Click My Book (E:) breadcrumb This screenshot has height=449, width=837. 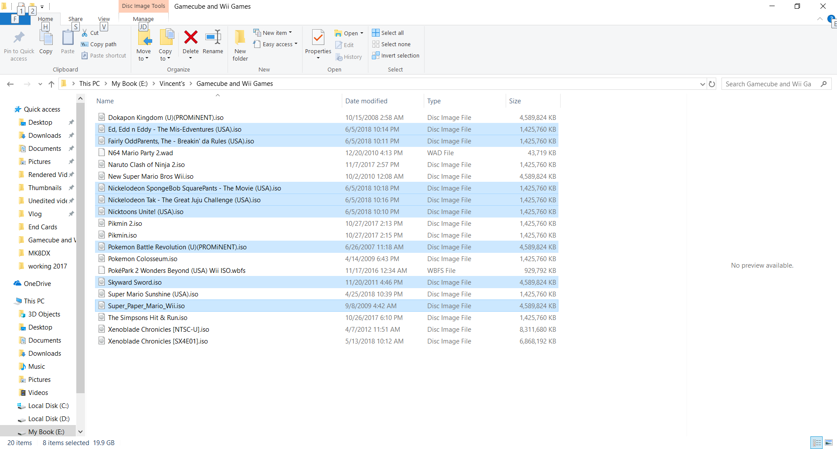(x=129, y=84)
